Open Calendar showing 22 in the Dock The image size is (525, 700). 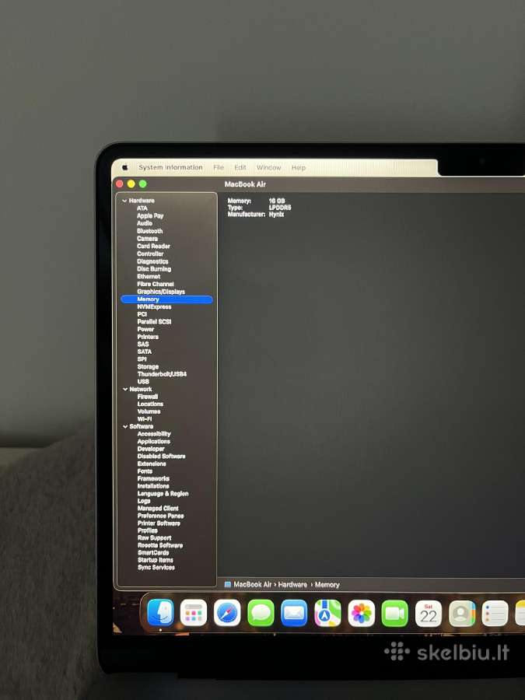pos(428,614)
